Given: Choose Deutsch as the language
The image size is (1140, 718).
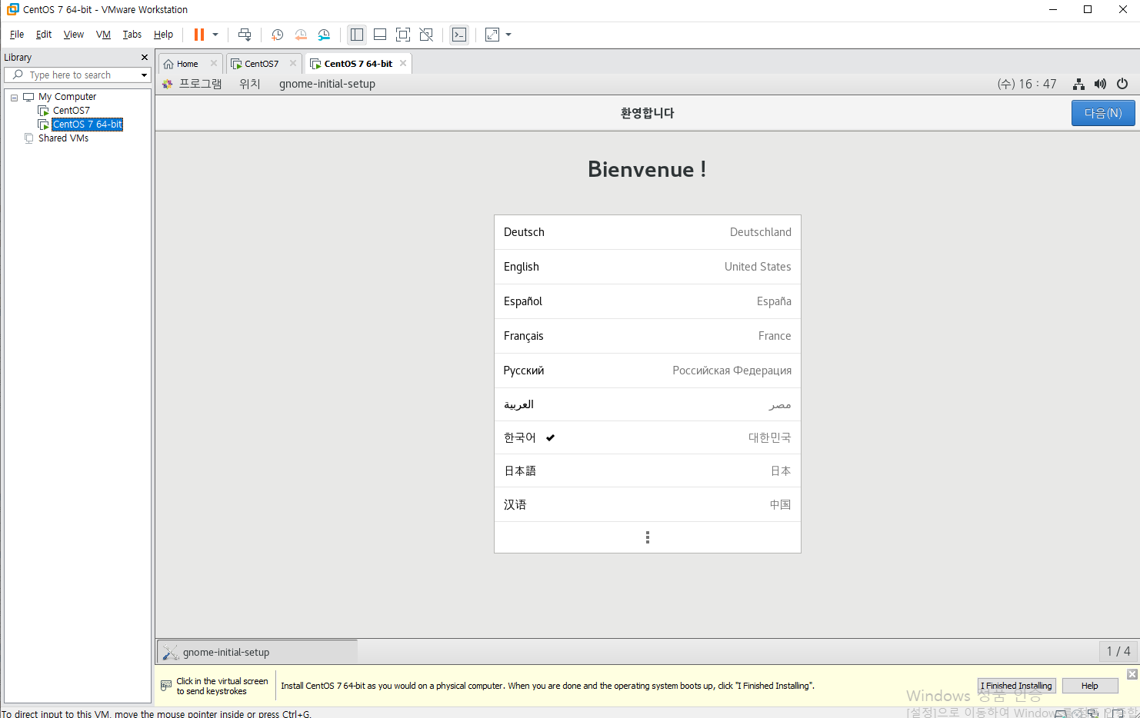Looking at the screenshot, I should (x=648, y=232).
